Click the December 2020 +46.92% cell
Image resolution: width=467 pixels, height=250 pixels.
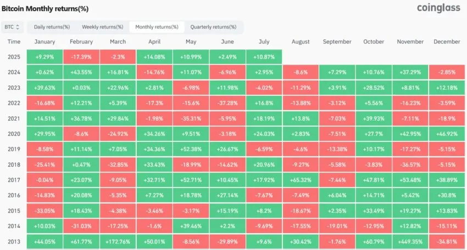point(447,134)
